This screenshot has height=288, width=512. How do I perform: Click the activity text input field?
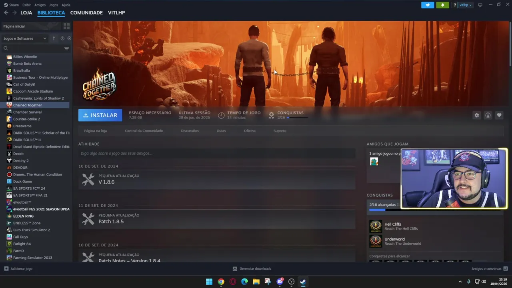click(x=217, y=153)
